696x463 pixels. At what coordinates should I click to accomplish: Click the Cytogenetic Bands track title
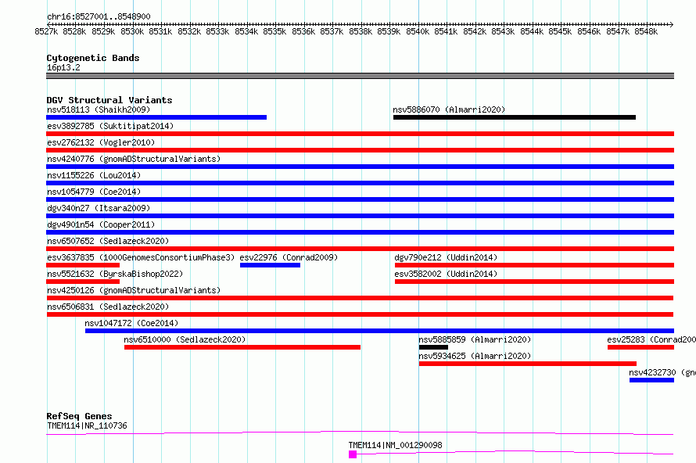click(x=93, y=58)
